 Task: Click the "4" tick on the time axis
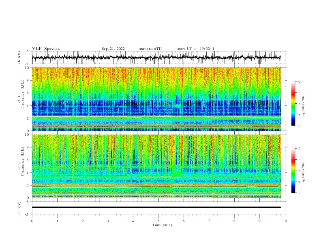[133, 221]
